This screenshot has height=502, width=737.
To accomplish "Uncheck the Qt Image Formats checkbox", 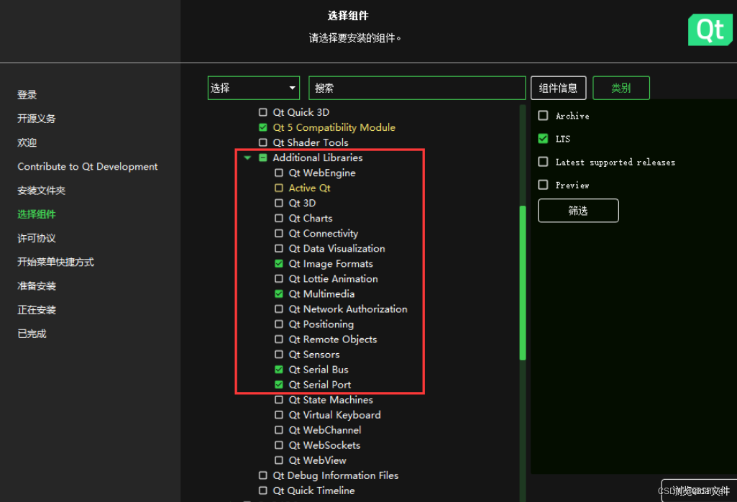I will point(279,264).
